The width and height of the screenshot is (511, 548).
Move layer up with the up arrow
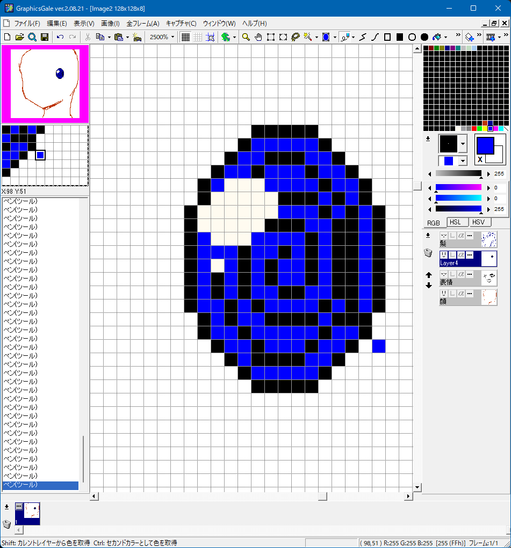tap(428, 275)
